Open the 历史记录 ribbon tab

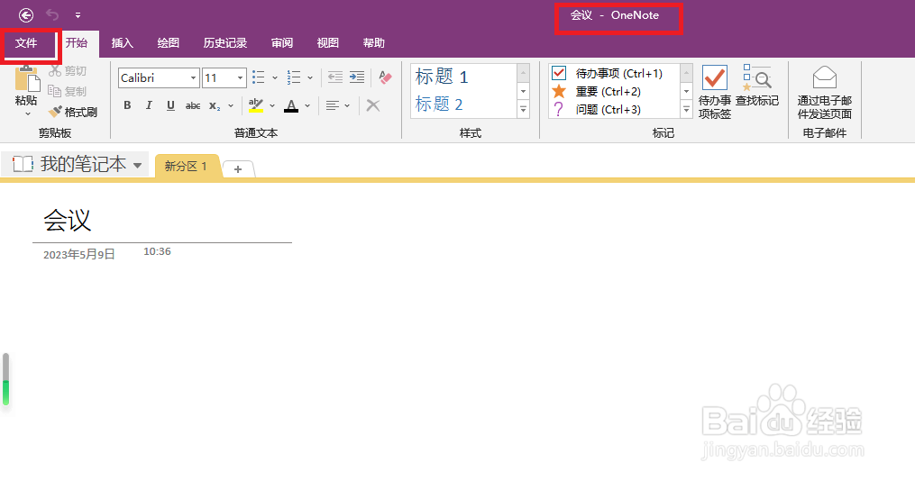225,43
